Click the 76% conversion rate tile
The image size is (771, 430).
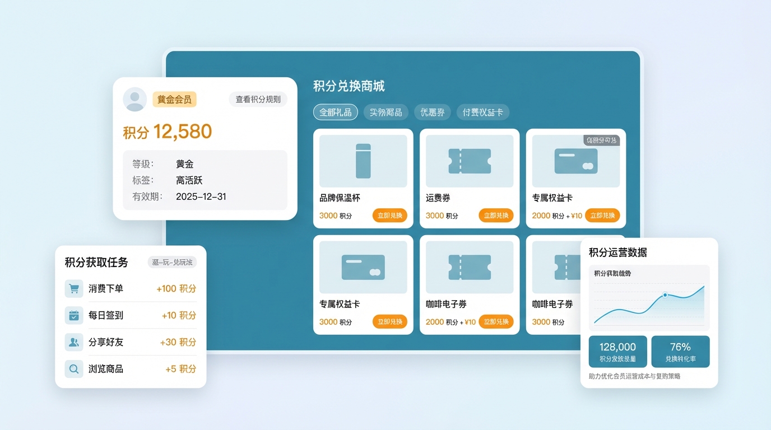(x=680, y=352)
